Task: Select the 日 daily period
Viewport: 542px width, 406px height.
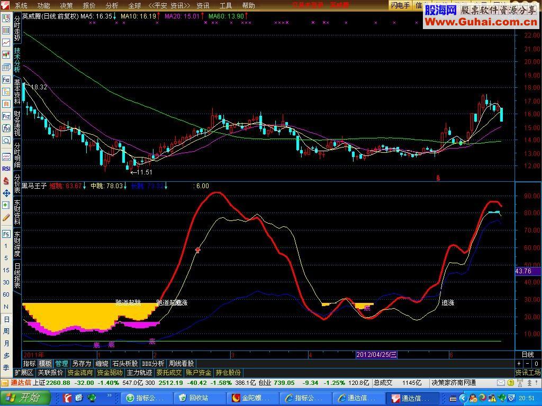Action: pyautogui.click(x=6, y=319)
